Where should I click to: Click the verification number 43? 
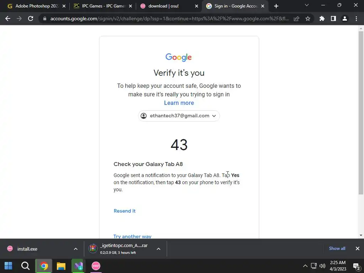pyautogui.click(x=179, y=145)
